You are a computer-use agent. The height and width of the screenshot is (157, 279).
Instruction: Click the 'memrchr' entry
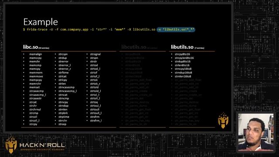pyautogui.click(x=35, y=84)
